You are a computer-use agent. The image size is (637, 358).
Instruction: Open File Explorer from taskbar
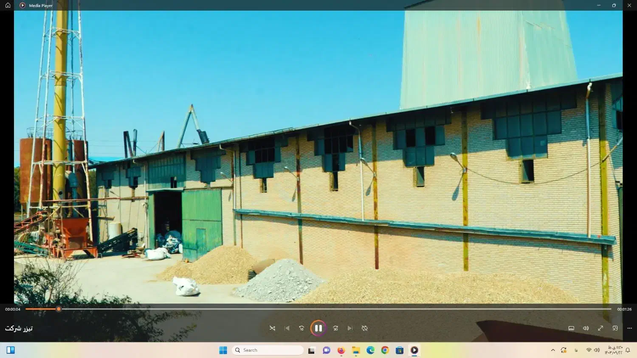356,350
